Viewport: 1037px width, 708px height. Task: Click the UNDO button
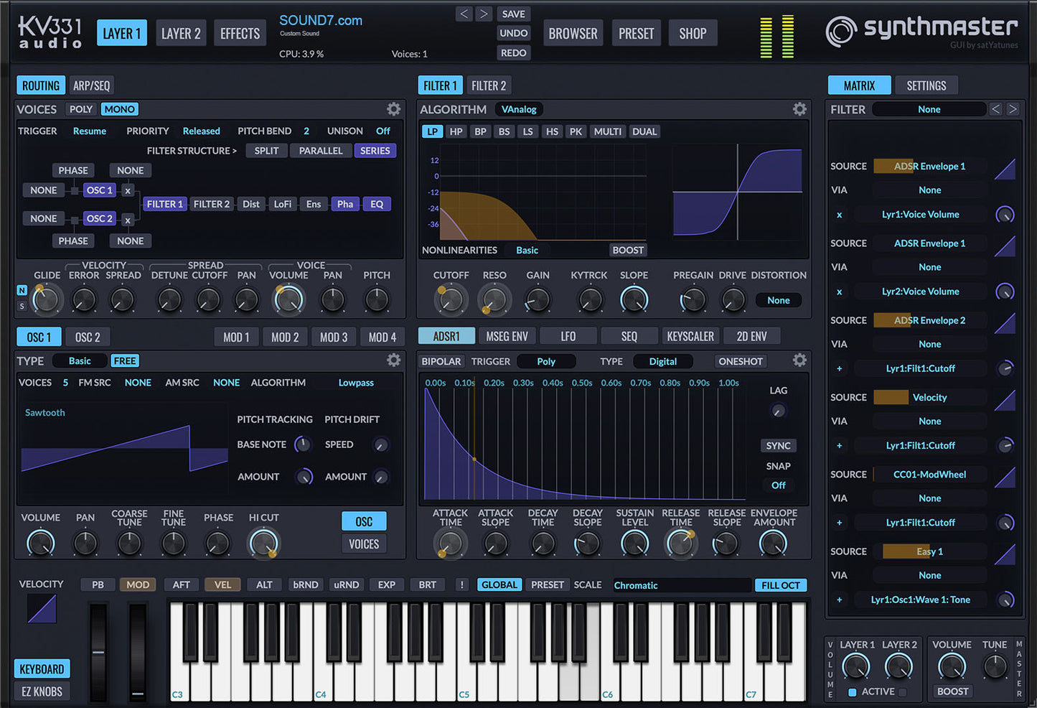tap(514, 33)
